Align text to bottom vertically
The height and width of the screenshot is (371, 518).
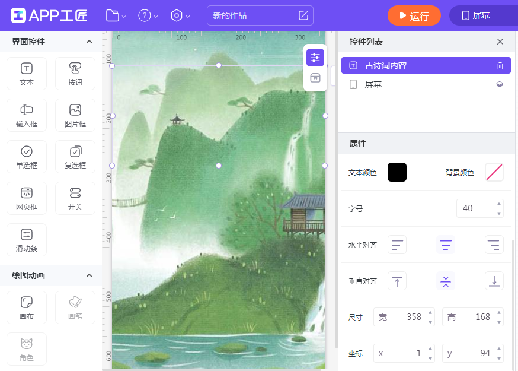(494, 281)
